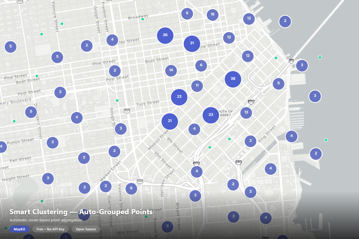Click the 21-point cluster near Mission Street
The image size is (359, 239).
tap(170, 121)
